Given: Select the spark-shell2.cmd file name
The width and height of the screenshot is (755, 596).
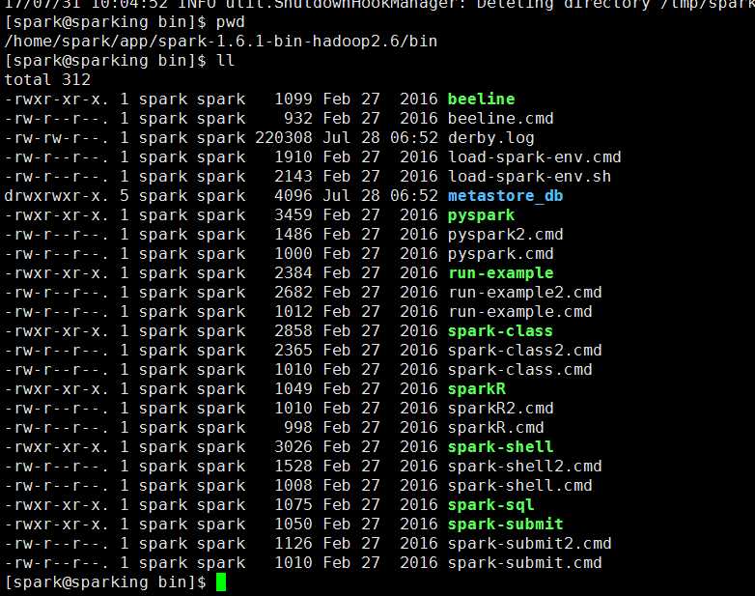Looking at the screenshot, I should point(524,467).
